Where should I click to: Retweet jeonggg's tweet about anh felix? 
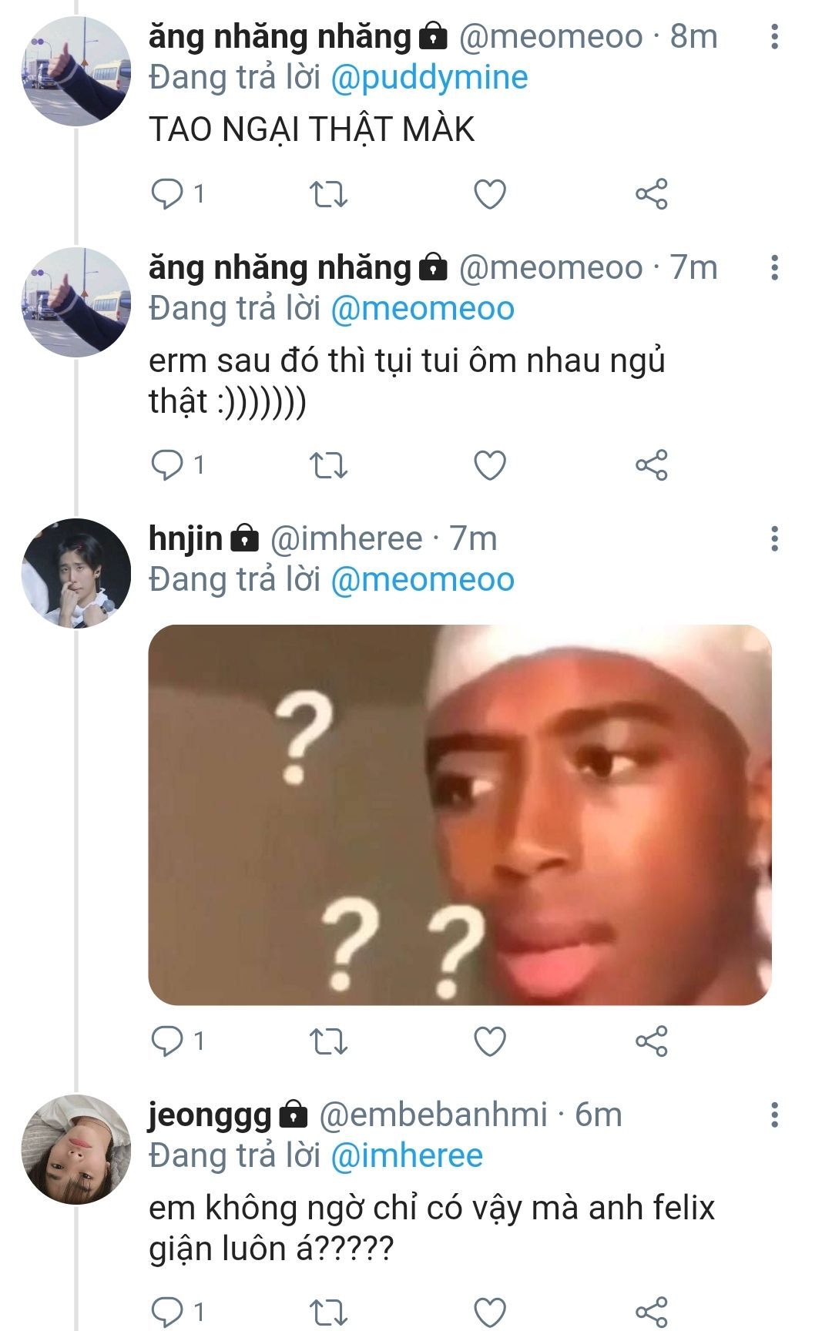pyautogui.click(x=328, y=1311)
